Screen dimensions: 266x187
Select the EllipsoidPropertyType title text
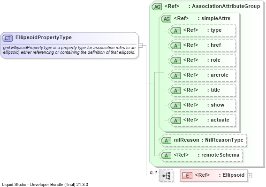click(x=44, y=37)
